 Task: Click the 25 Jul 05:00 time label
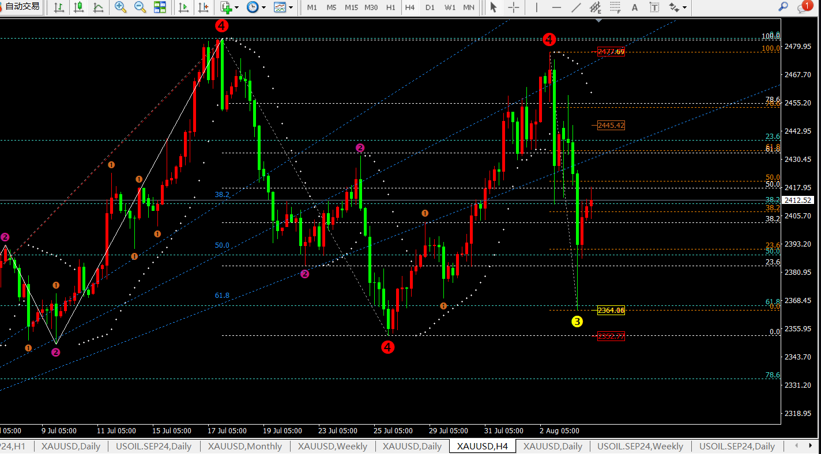coord(393,431)
